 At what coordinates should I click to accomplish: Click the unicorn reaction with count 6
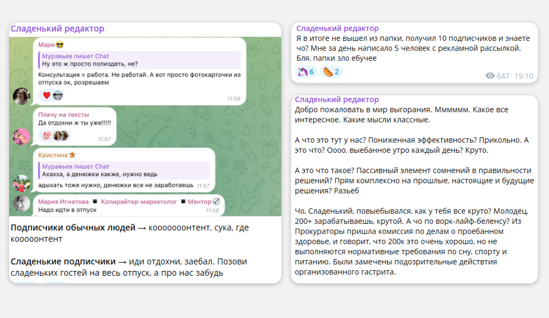(x=305, y=72)
